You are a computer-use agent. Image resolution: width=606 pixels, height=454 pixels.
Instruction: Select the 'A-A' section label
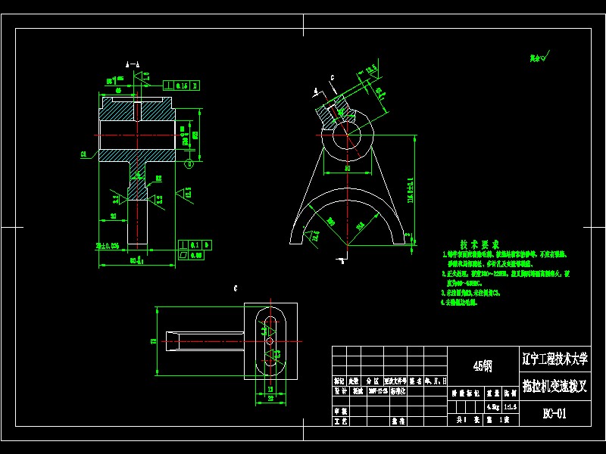[133, 64]
